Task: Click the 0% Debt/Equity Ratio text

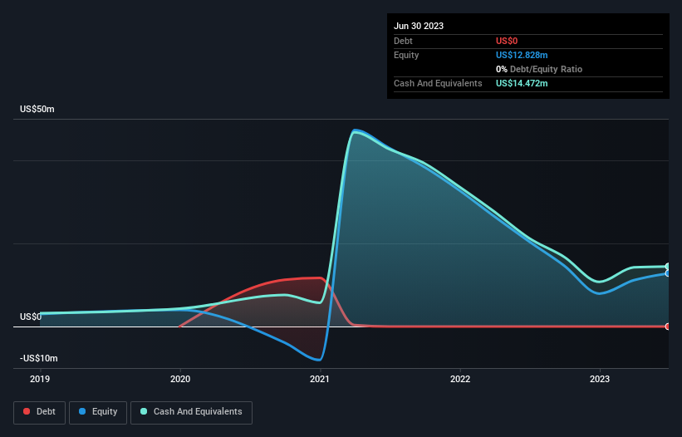Action: click(x=539, y=69)
